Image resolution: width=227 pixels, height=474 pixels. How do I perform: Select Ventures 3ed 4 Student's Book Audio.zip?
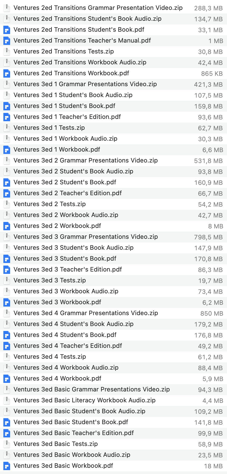point(73,324)
